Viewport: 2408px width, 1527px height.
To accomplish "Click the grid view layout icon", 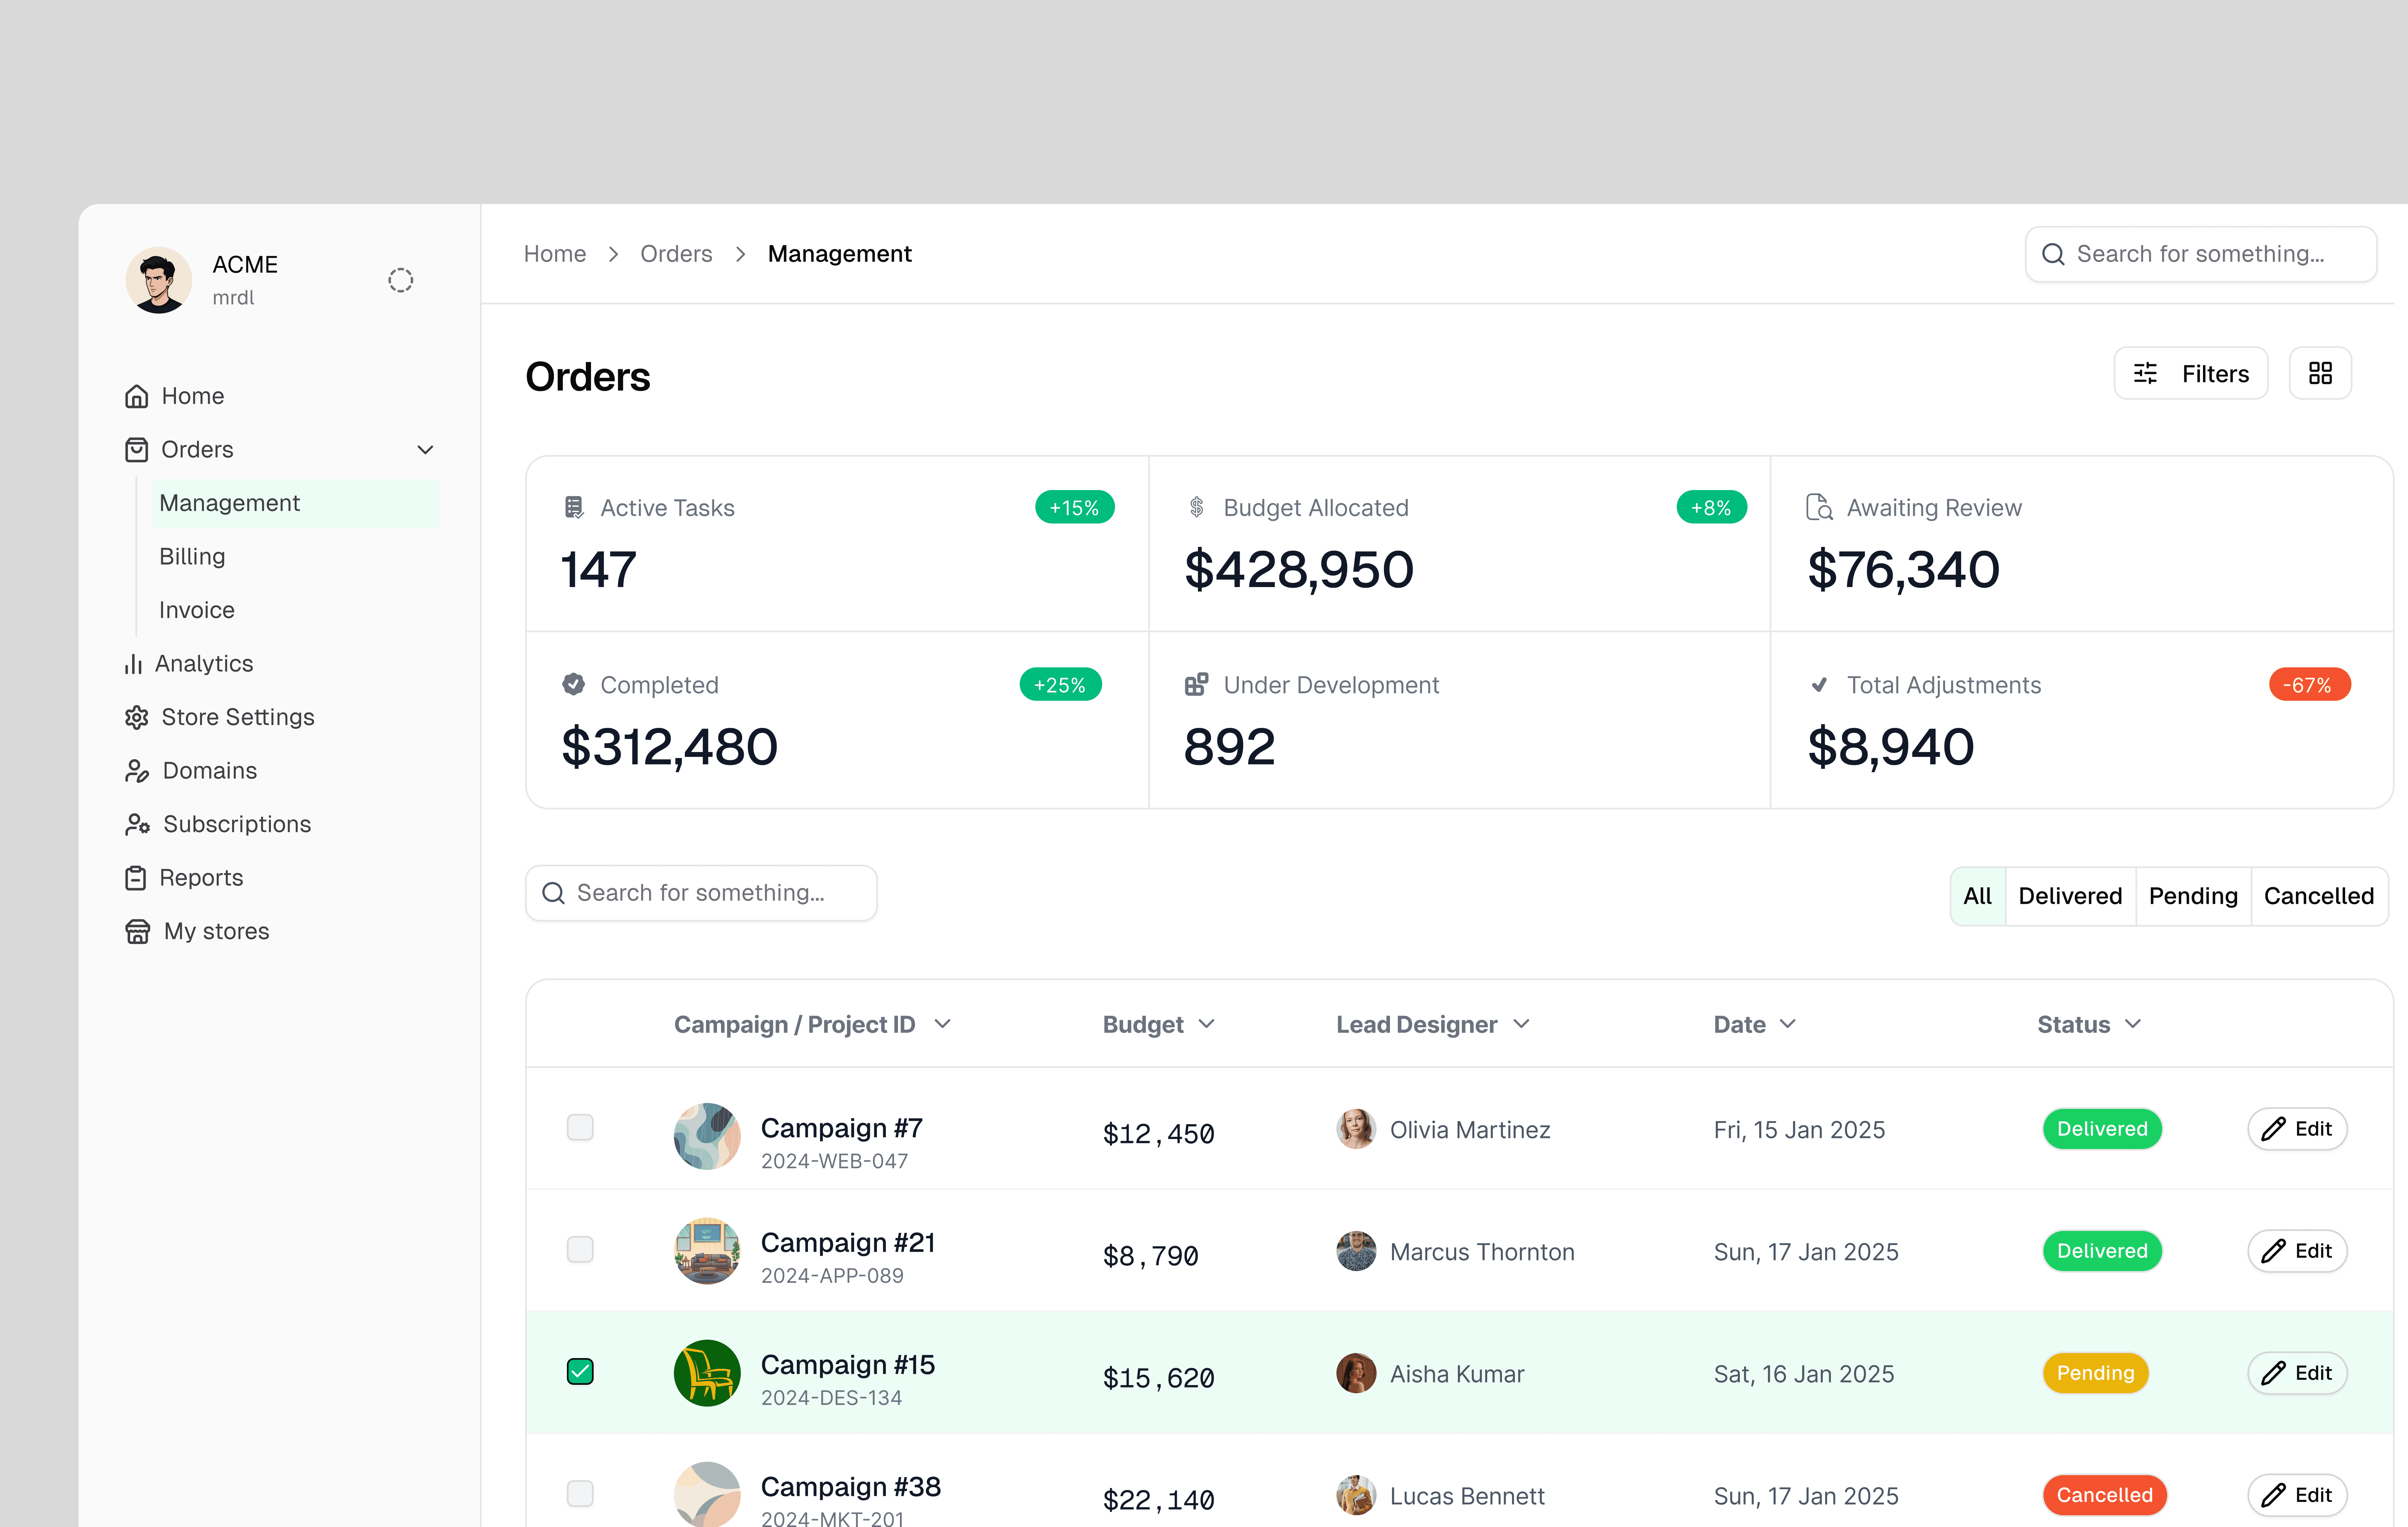I will click(2320, 373).
